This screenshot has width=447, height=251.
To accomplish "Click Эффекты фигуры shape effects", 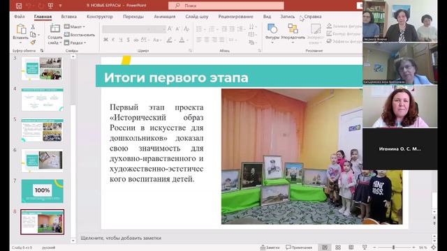I will 344,41.
